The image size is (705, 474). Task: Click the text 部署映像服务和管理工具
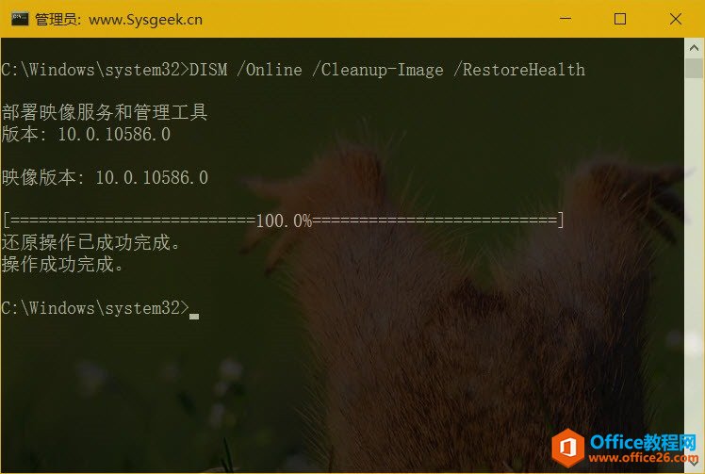pos(105,112)
